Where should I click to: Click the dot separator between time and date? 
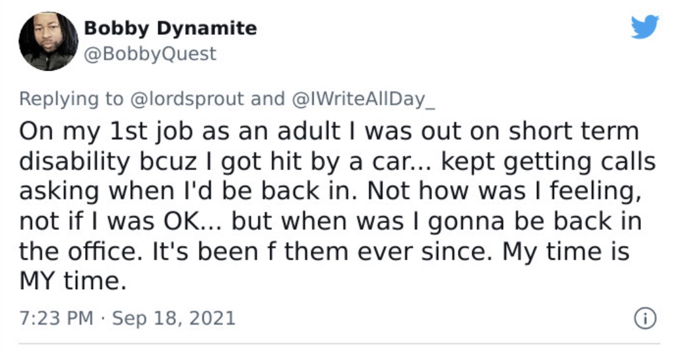[103, 319]
